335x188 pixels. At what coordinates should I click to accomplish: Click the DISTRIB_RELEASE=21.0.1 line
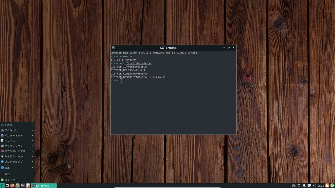(x=128, y=70)
